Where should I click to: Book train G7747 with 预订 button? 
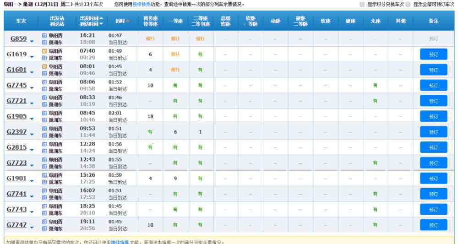[433, 225]
